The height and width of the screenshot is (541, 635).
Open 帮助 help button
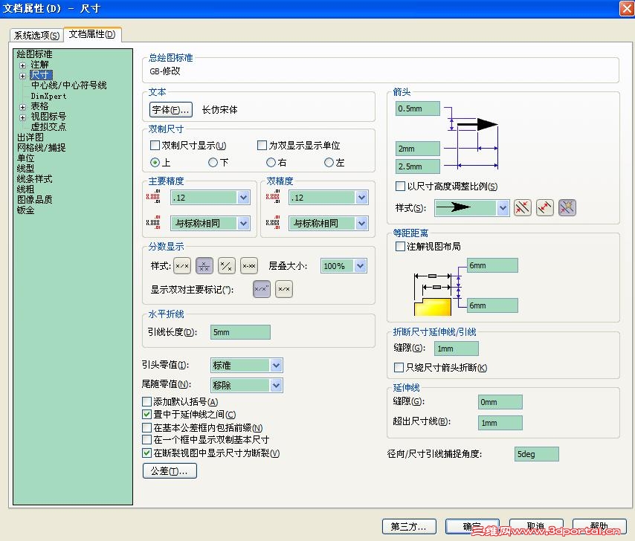point(599,526)
